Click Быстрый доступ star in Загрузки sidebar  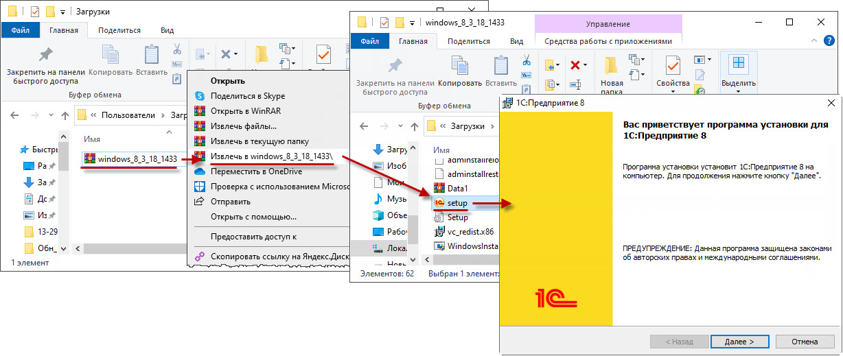click(25, 150)
